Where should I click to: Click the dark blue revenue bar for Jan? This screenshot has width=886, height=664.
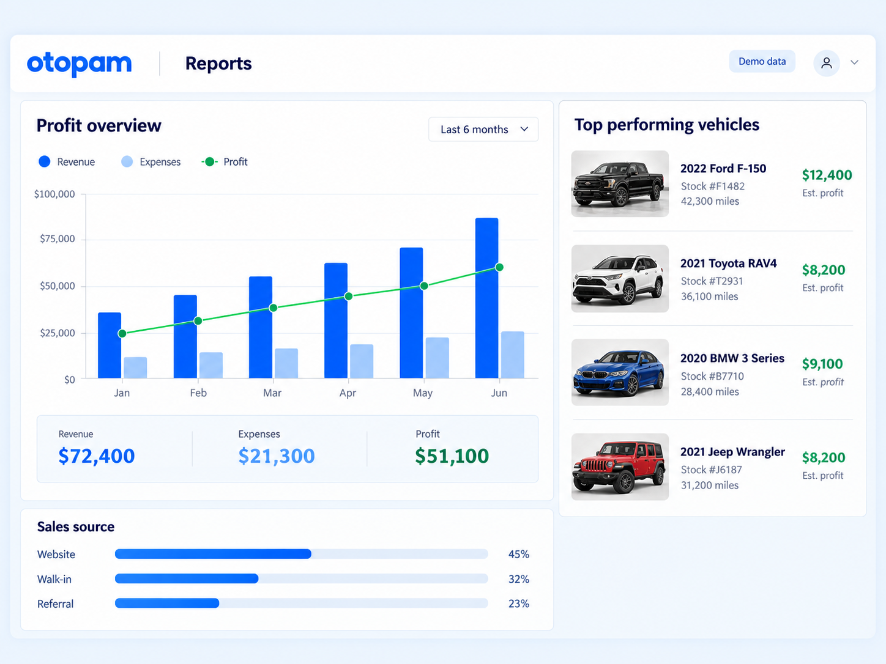[x=110, y=345]
